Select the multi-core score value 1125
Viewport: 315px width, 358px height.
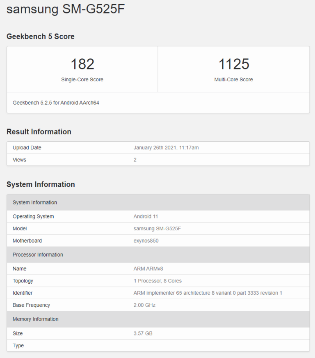tap(233, 64)
